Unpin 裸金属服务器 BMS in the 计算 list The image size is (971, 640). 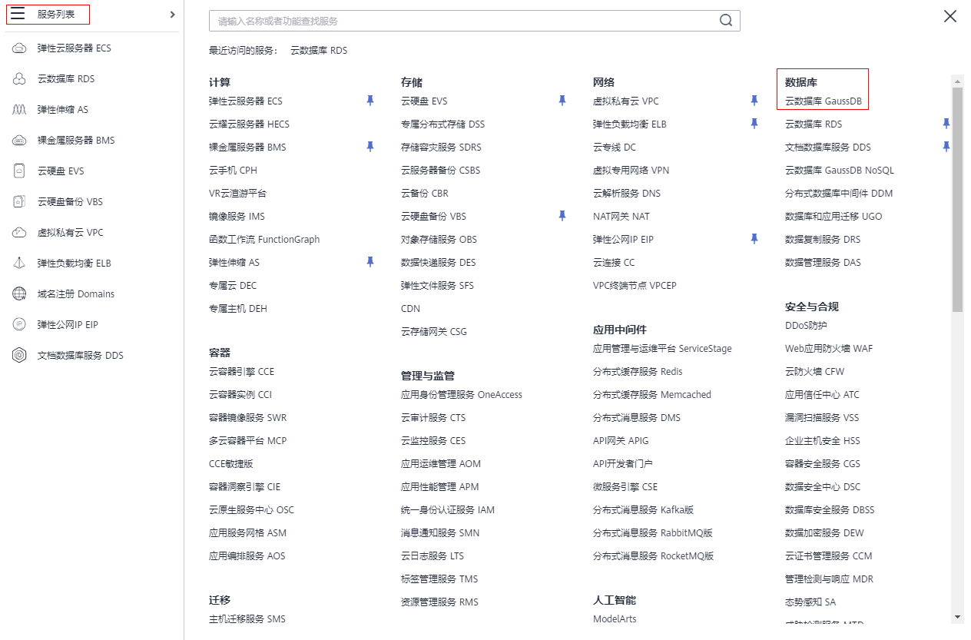click(x=370, y=147)
